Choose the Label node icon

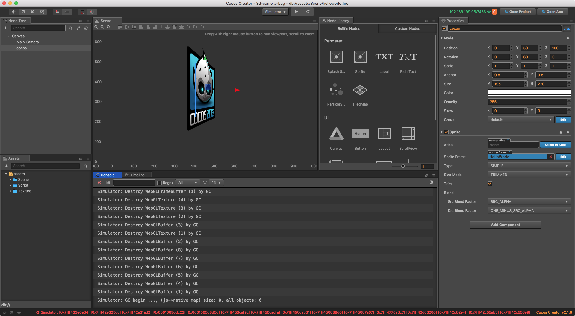(384, 57)
